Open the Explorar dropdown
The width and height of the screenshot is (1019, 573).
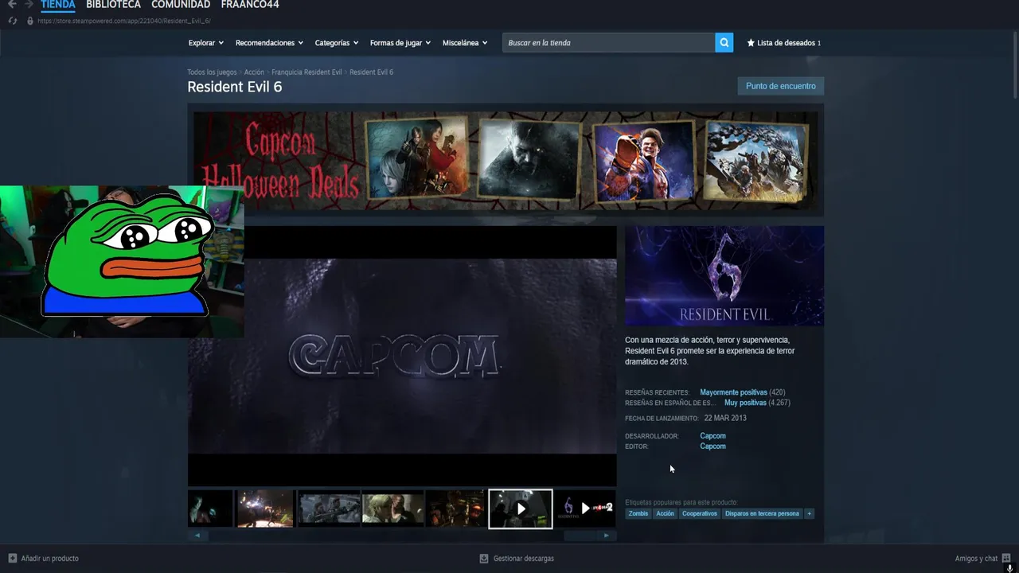pos(206,43)
